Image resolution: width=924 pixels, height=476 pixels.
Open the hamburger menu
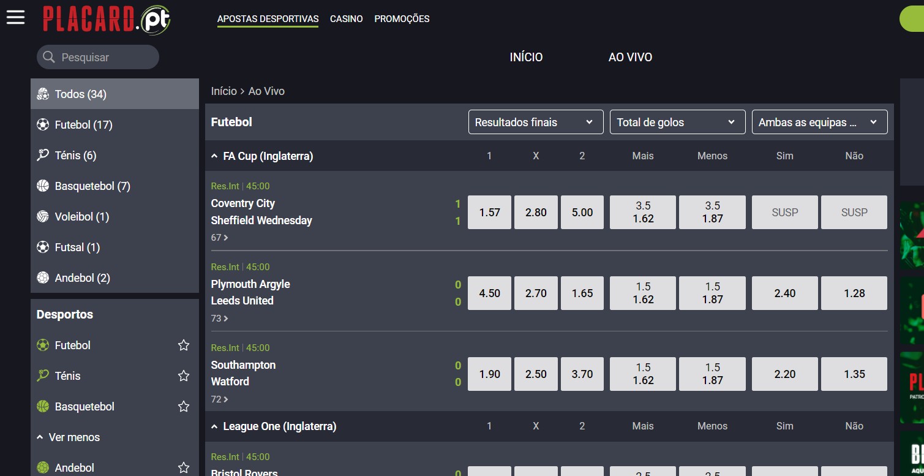click(x=15, y=17)
